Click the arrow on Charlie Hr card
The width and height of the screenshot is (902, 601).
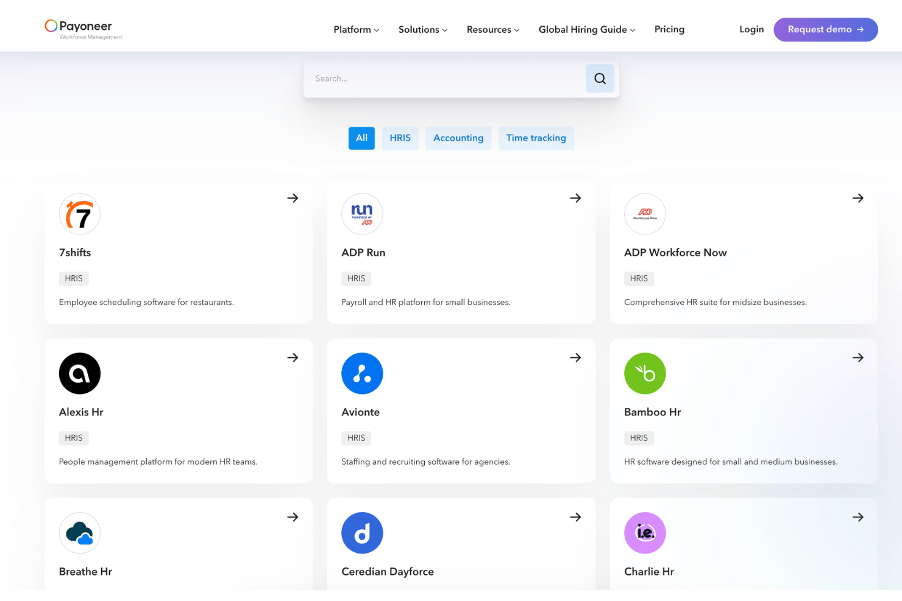coord(858,517)
